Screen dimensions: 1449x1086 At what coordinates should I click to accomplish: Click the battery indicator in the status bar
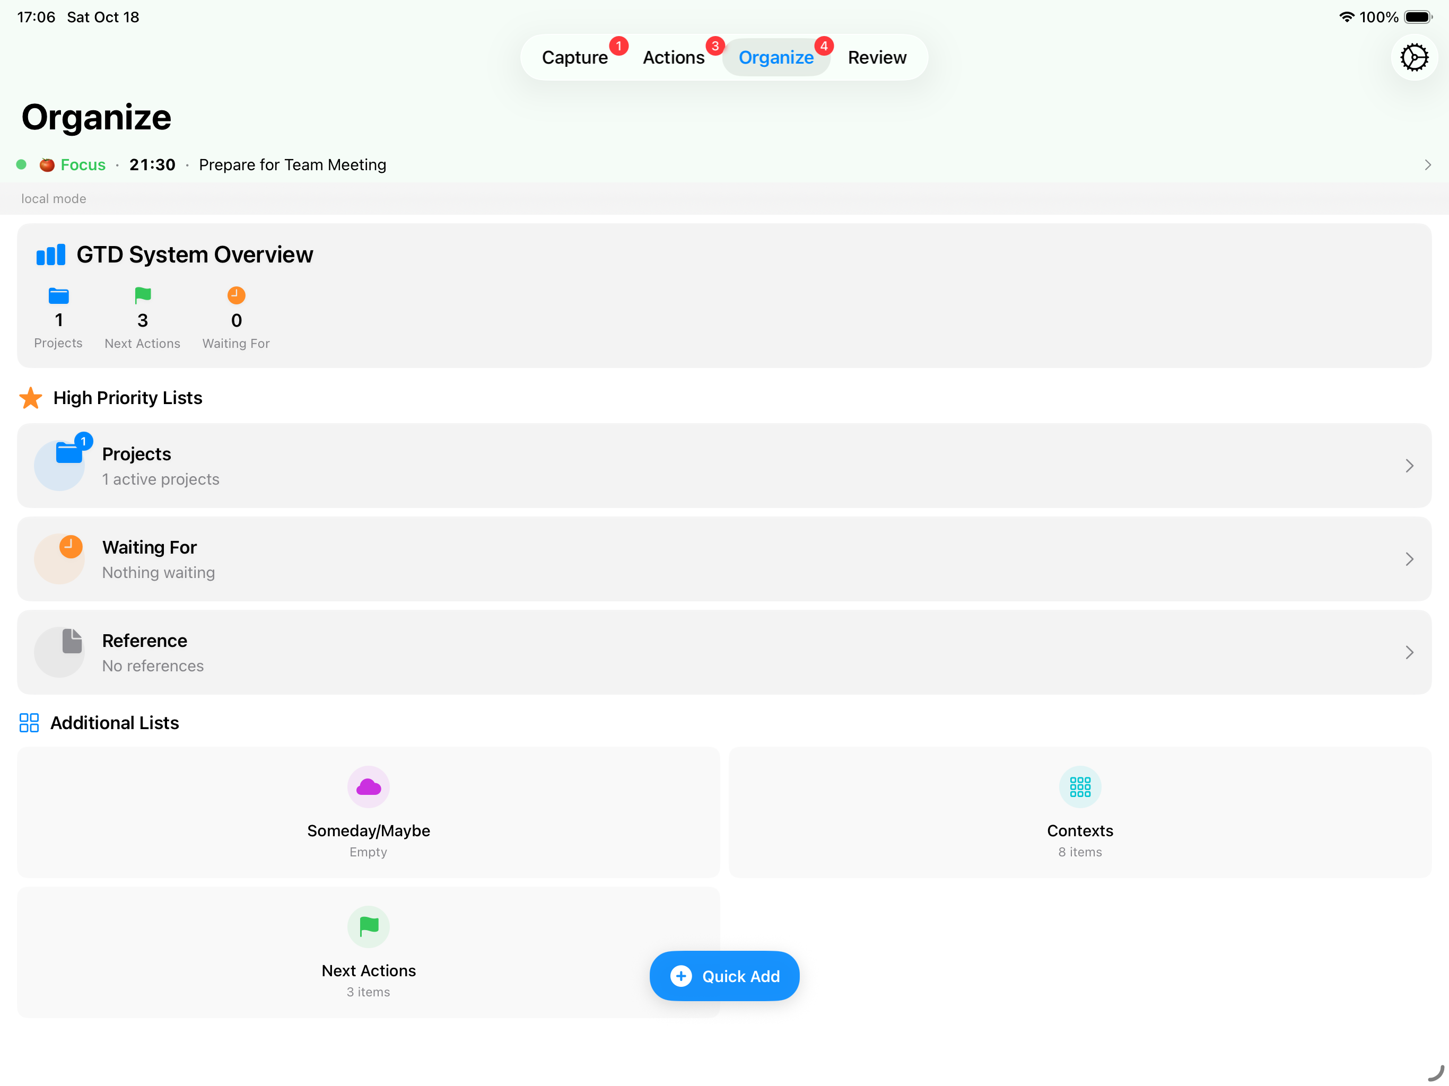[1419, 17]
